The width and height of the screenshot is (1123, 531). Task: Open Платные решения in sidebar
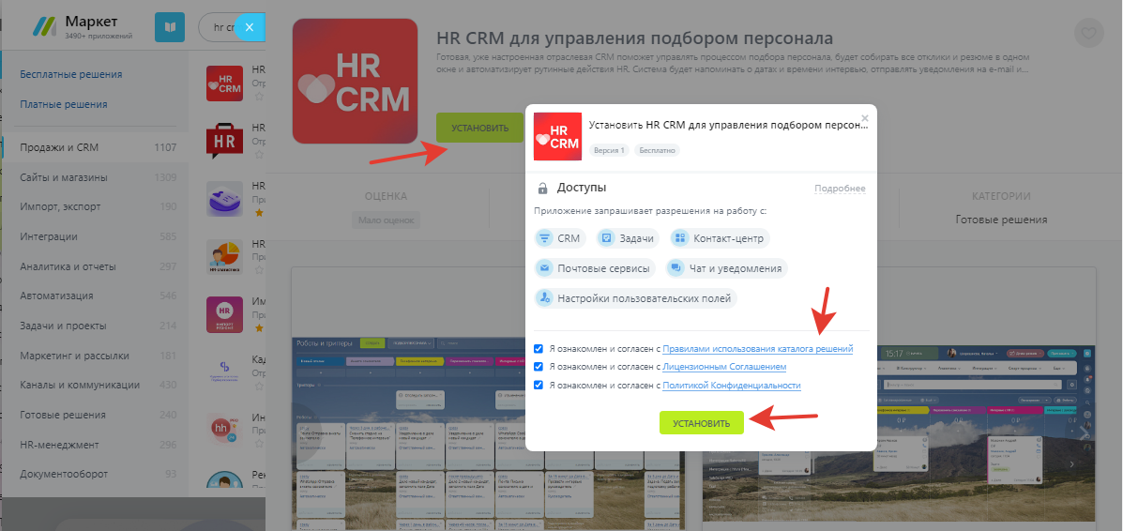[64, 104]
